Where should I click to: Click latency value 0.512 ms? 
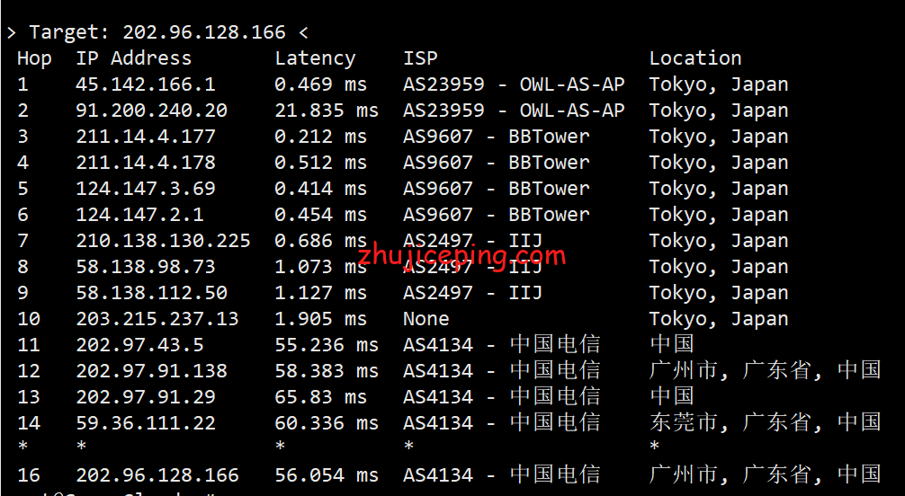pyautogui.click(x=320, y=163)
